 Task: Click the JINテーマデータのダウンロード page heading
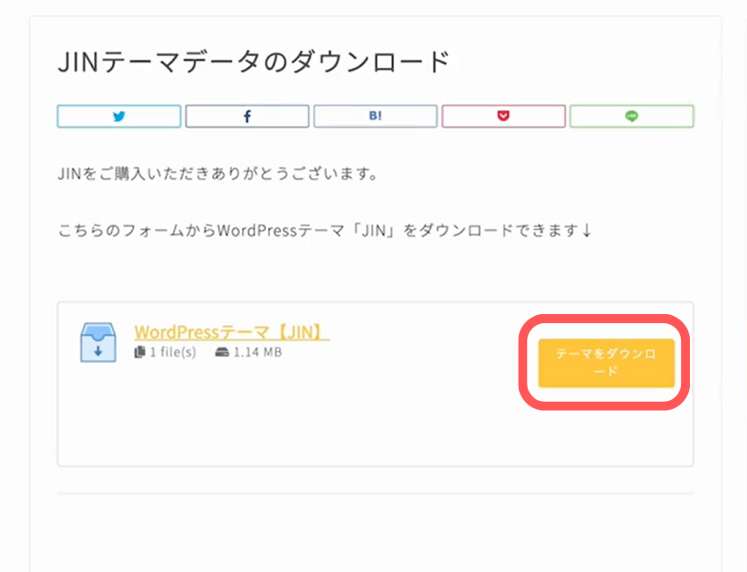click(254, 62)
